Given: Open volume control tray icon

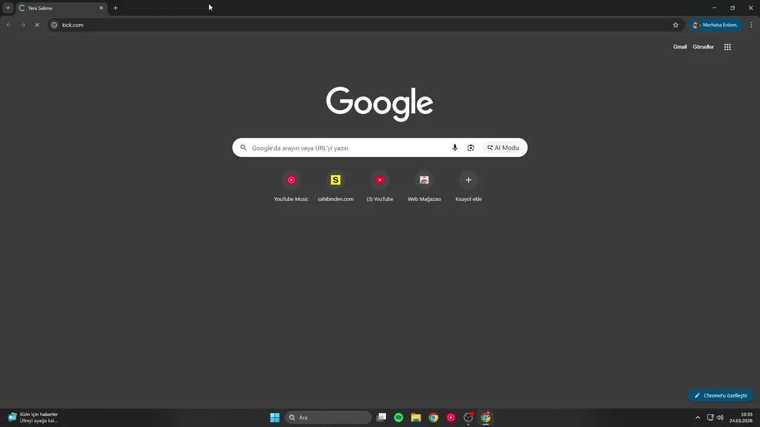Looking at the screenshot, I should coord(720,418).
